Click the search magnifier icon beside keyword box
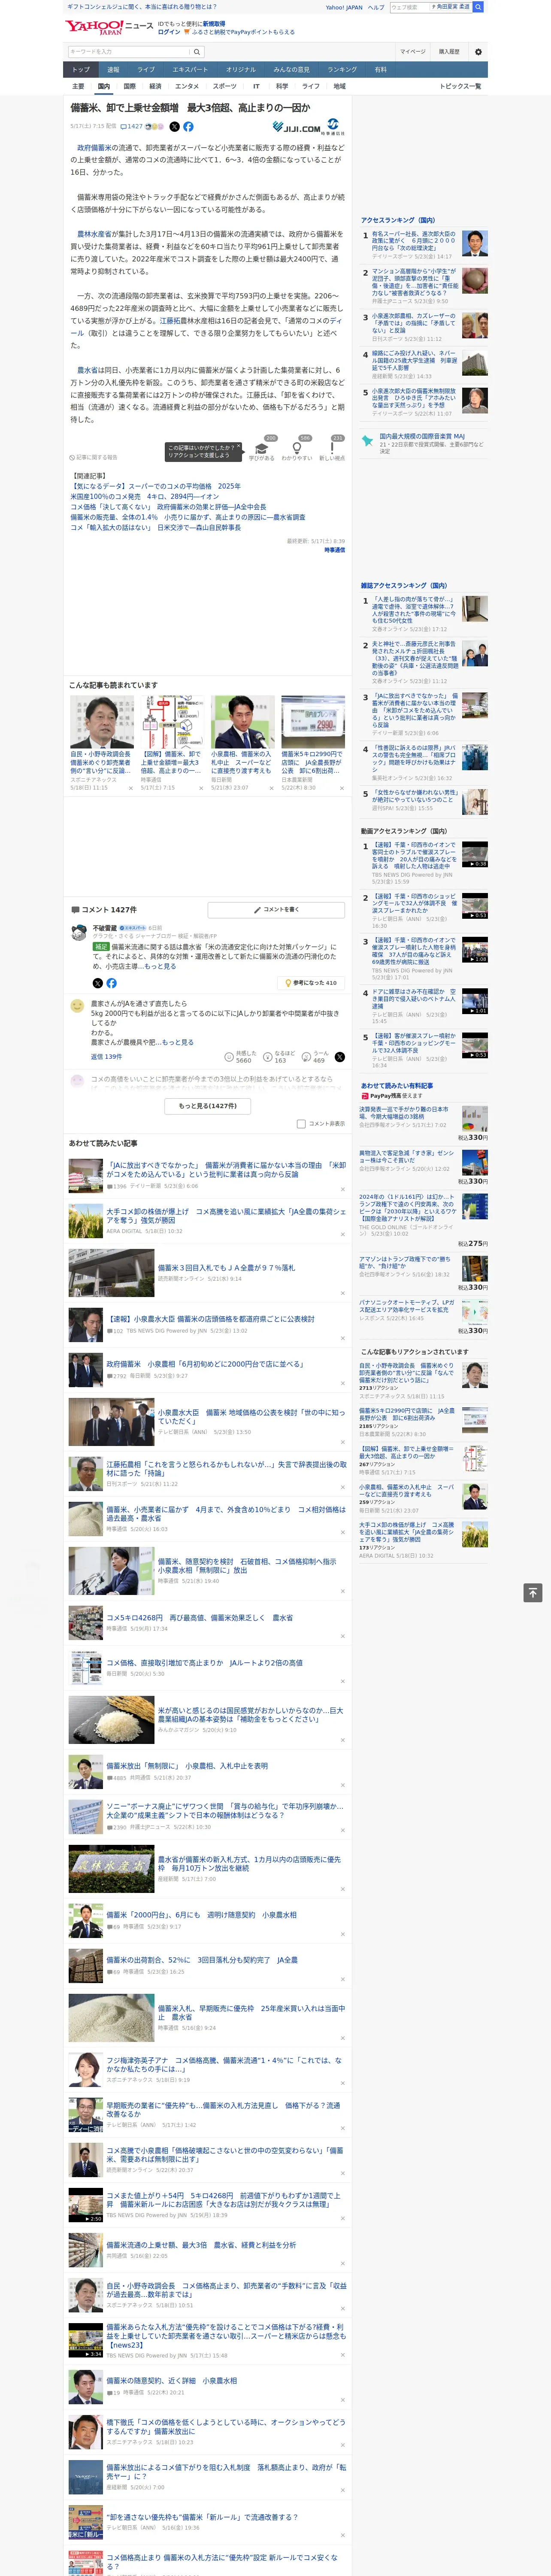 pos(197,52)
